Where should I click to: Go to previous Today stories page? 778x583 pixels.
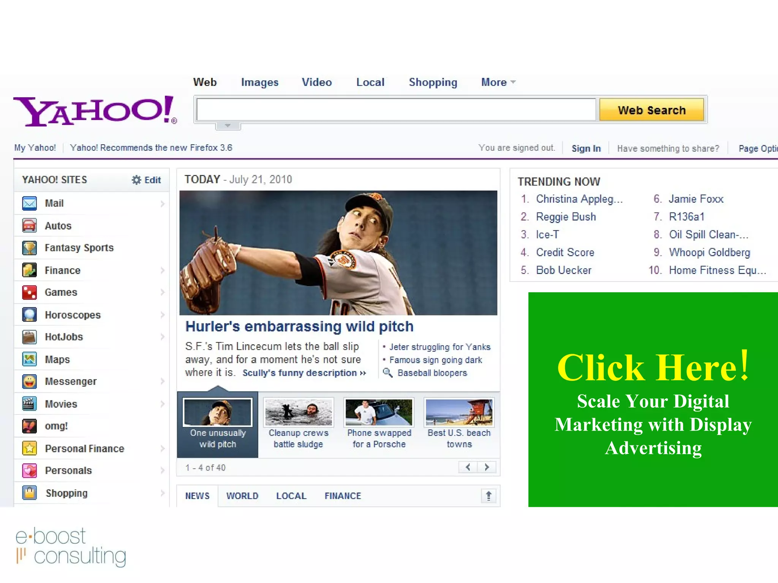[x=468, y=467]
